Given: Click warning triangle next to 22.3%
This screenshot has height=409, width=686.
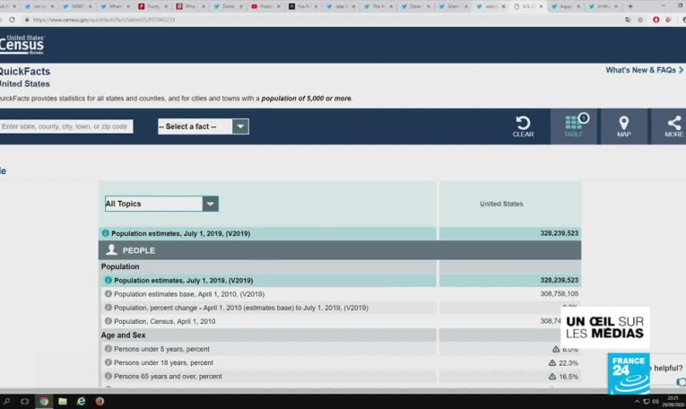Looking at the screenshot, I should (553, 362).
